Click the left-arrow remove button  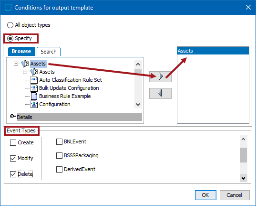pos(160,93)
